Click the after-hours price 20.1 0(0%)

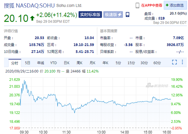[x=178, y=13]
